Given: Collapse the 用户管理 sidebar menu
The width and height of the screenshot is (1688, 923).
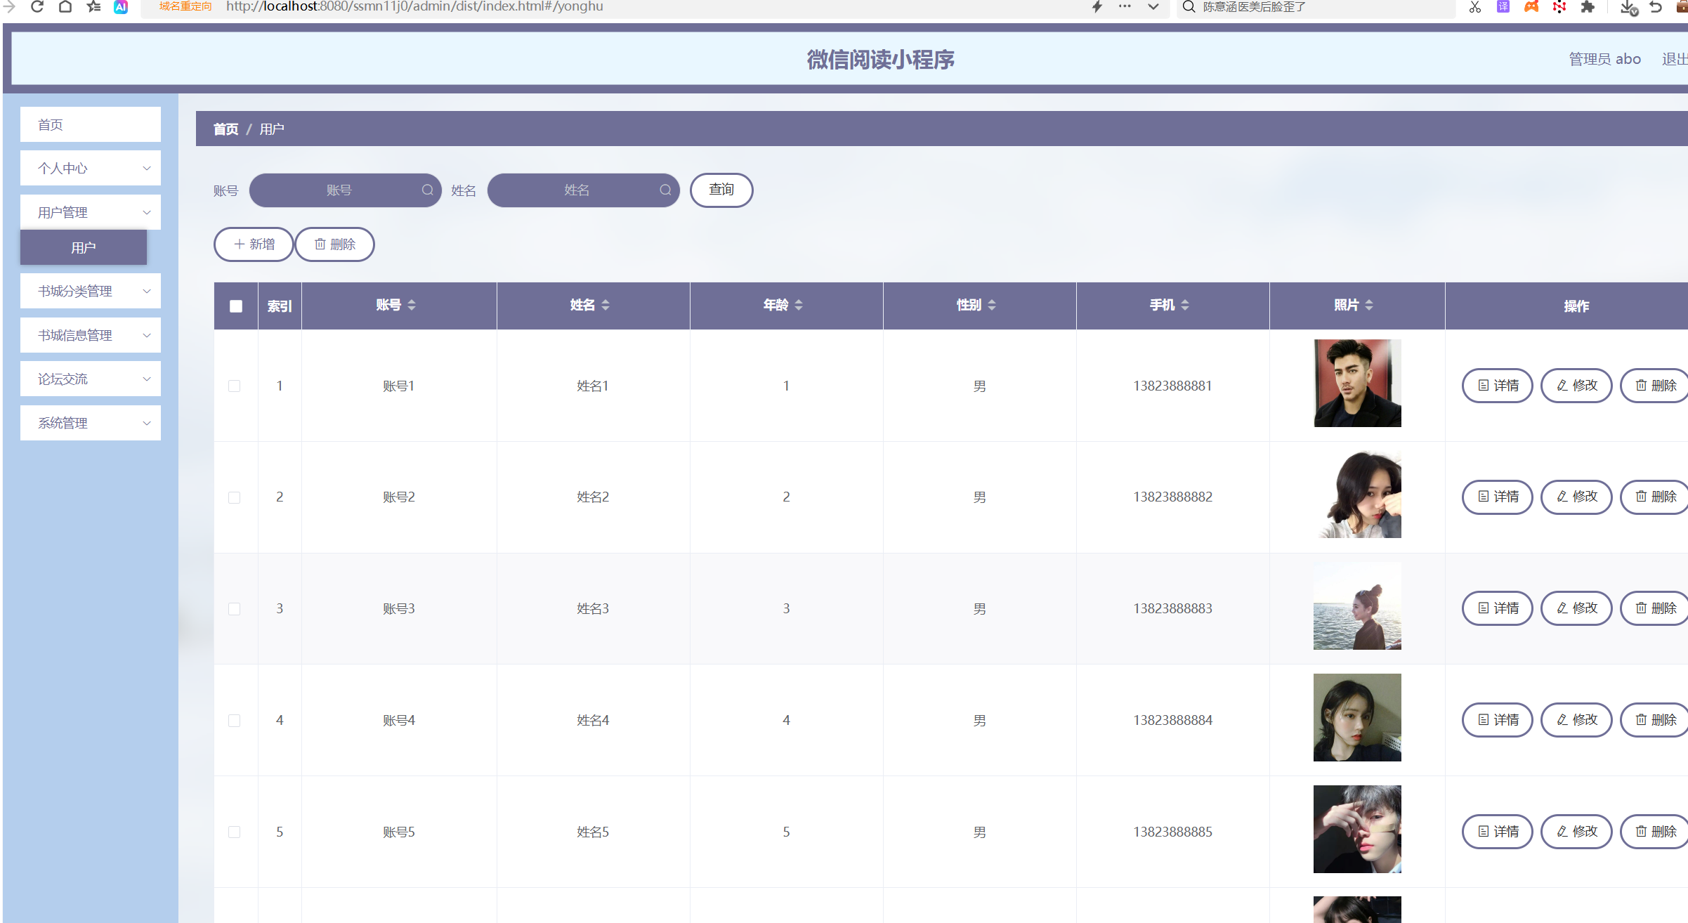Looking at the screenshot, I should coord(91,212).
